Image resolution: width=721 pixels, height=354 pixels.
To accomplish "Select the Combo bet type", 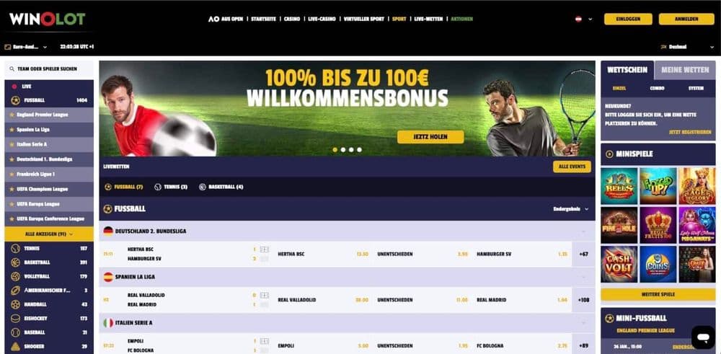I will click(x=657, y=88).
